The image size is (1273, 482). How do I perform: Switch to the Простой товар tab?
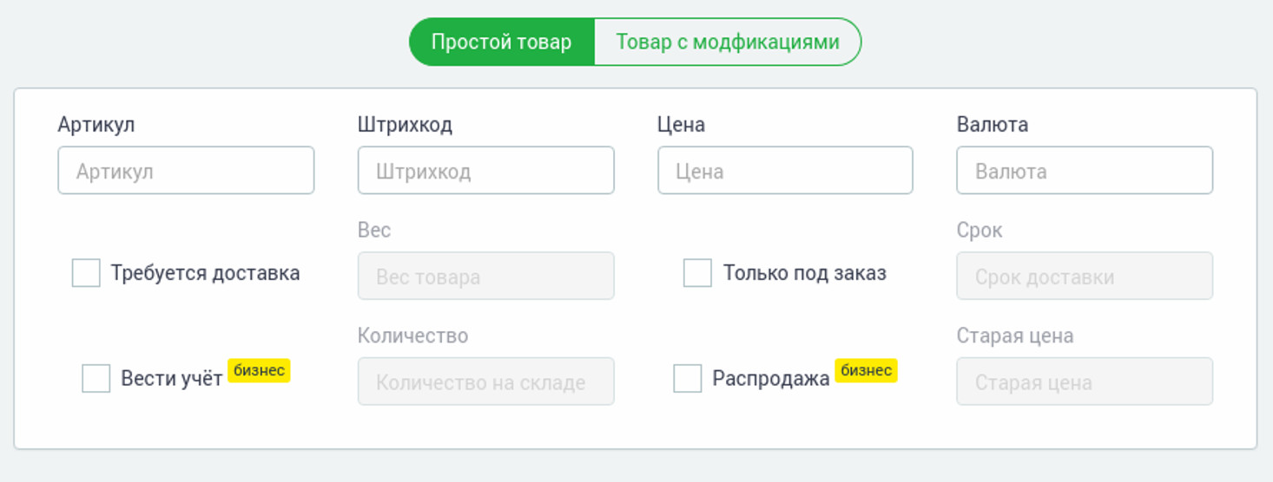pos(502,42)
